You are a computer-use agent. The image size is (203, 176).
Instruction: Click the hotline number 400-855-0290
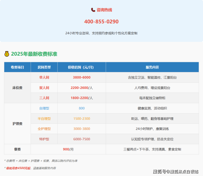101,22
